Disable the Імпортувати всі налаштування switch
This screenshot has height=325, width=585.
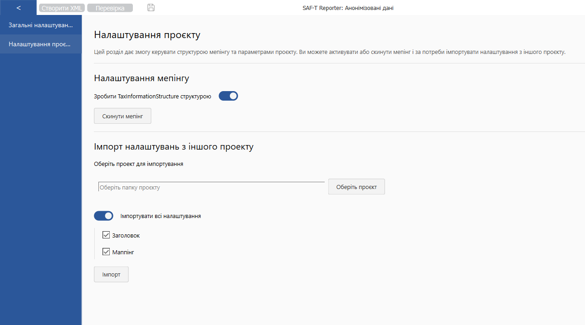(x=103, y=216)
